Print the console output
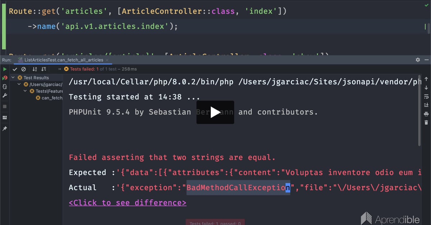This screenshot has width=431, height=225. pyautogui.click(x=426, y=114)
